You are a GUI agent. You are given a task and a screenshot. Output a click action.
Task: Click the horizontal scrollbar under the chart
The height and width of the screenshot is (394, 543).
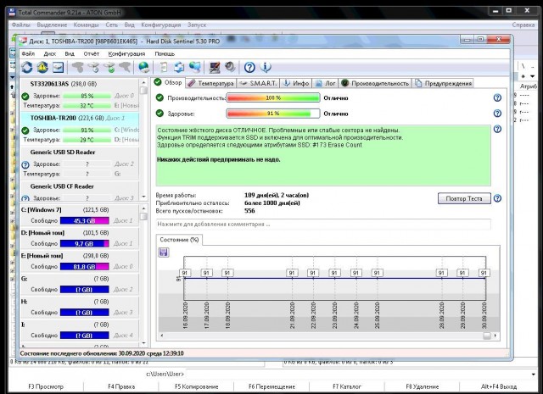click(328, 336)
